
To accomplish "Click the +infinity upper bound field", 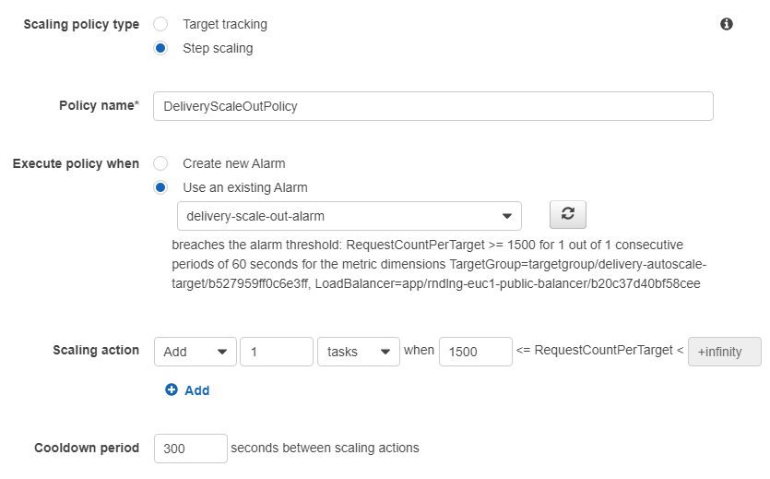I will pos(724,352).
